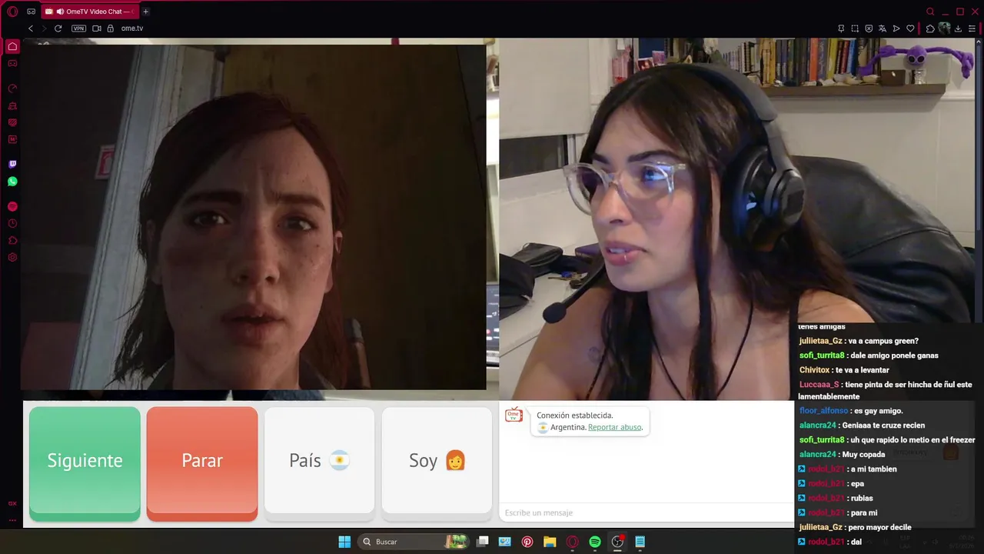Screen dimensions: 984x554
Task: Click username floor_alfonso in chat
Action: 823,411
